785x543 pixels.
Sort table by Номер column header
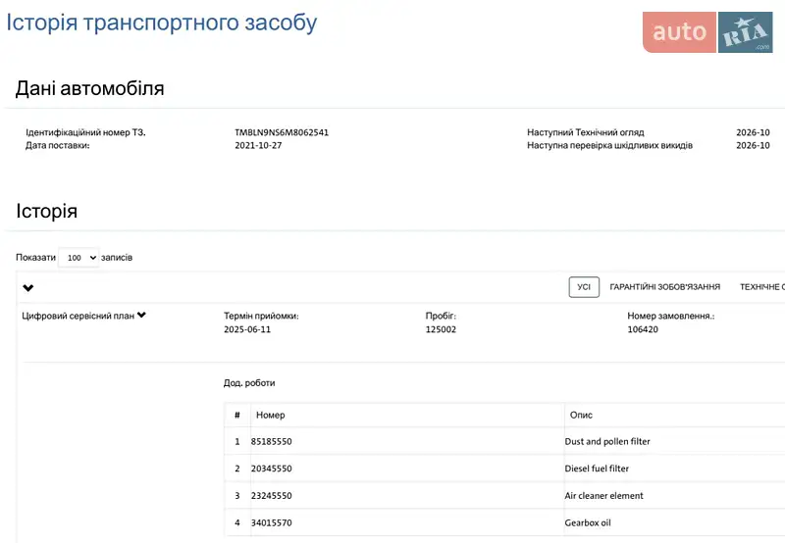click(x=271, y=416)
